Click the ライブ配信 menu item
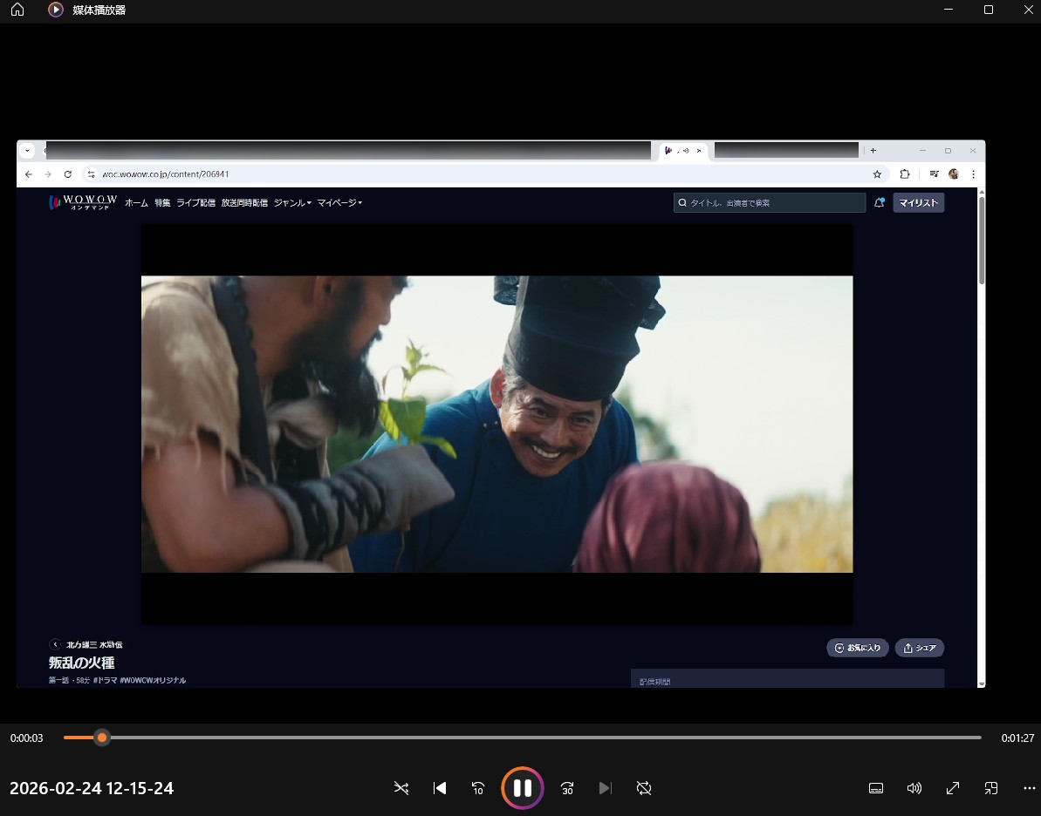 [x=195, y=203]
